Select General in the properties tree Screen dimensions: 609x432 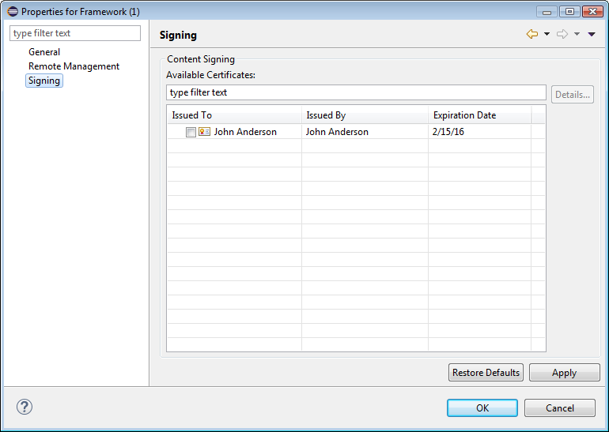44,52
